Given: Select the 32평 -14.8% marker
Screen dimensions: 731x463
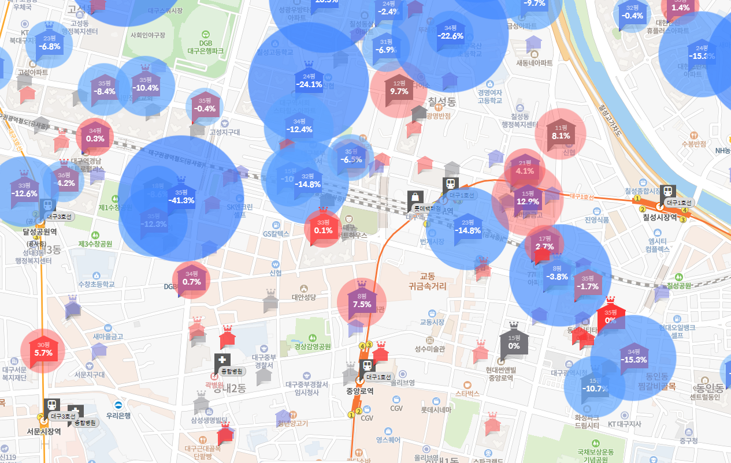Looking at the screenshot, I should coord(307,181).
